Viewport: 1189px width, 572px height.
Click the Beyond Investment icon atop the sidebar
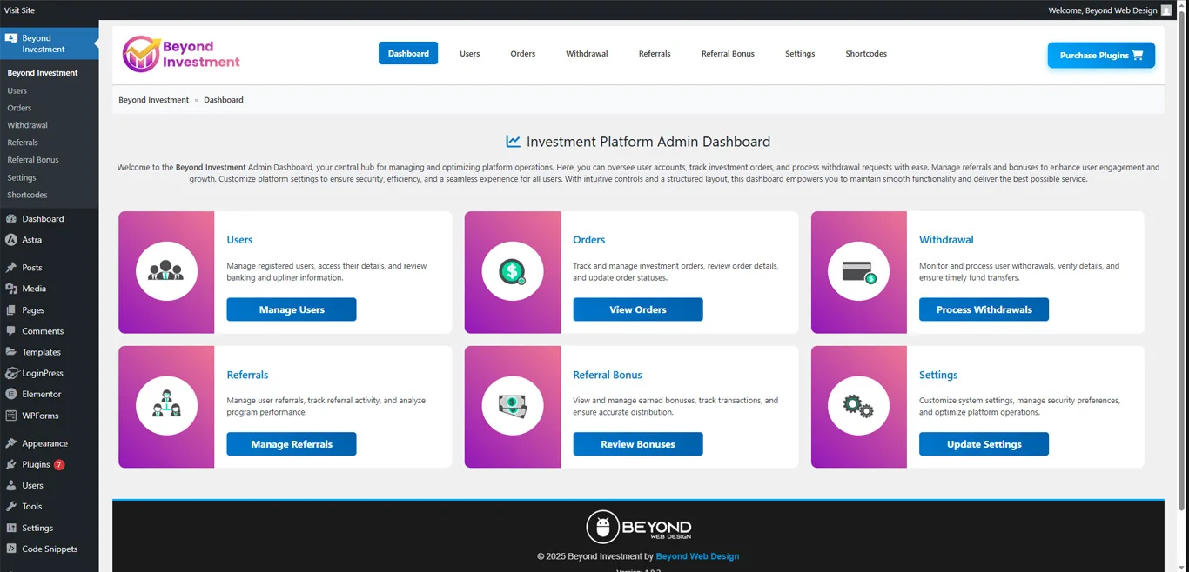[x=10, y=39]
